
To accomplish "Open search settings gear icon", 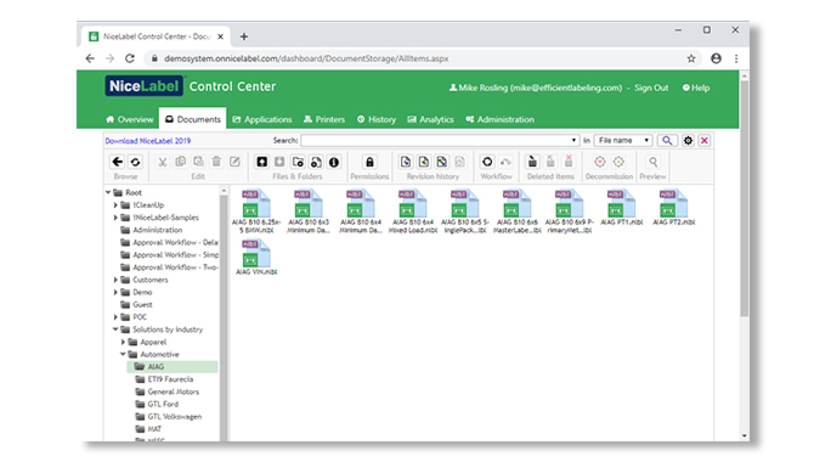I will (688, 141).
